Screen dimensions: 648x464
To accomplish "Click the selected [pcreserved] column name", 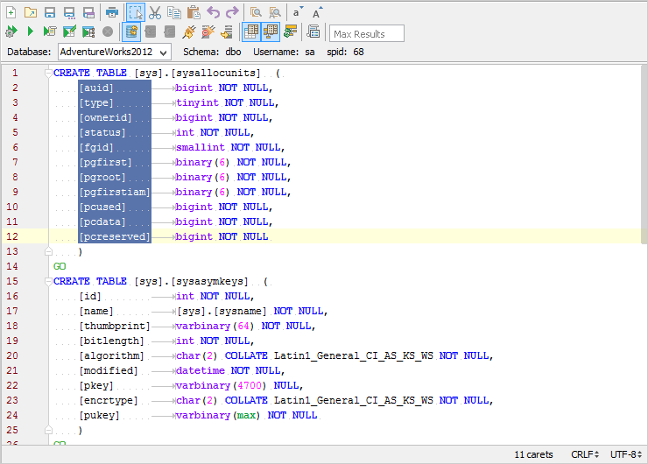I will (115, 236).
